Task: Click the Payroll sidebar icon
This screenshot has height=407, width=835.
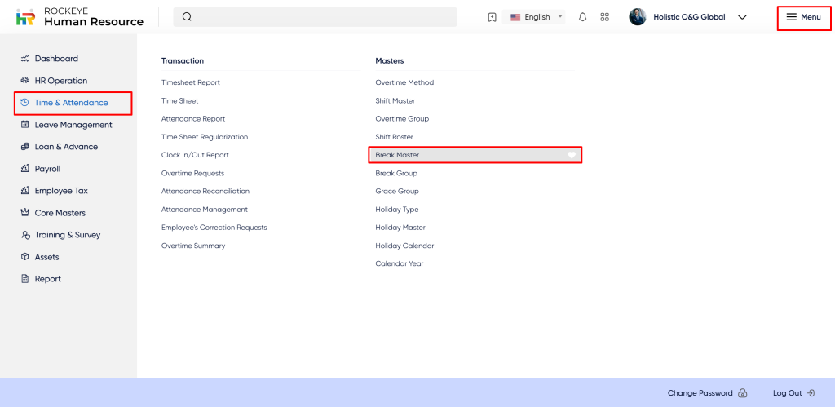Action: (25, 169)
